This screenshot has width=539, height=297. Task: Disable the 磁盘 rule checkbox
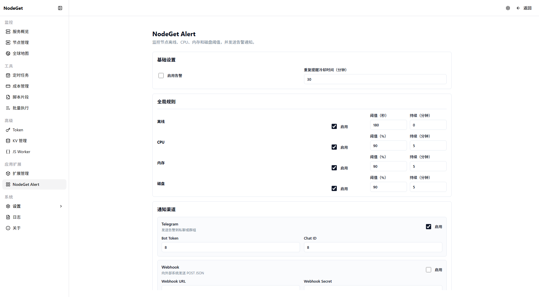coord(334,188)
